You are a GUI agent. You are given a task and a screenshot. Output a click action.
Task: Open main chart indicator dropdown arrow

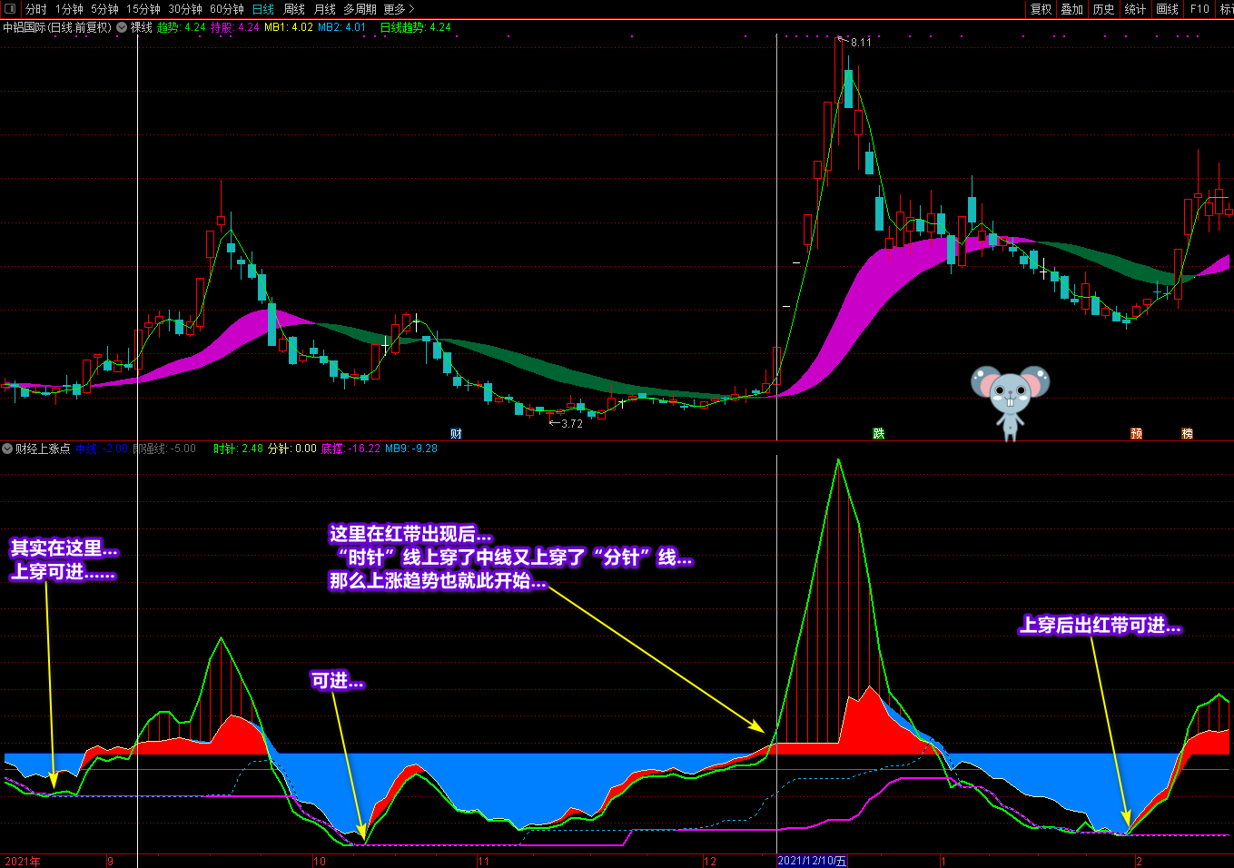click(x=122, y=27)
